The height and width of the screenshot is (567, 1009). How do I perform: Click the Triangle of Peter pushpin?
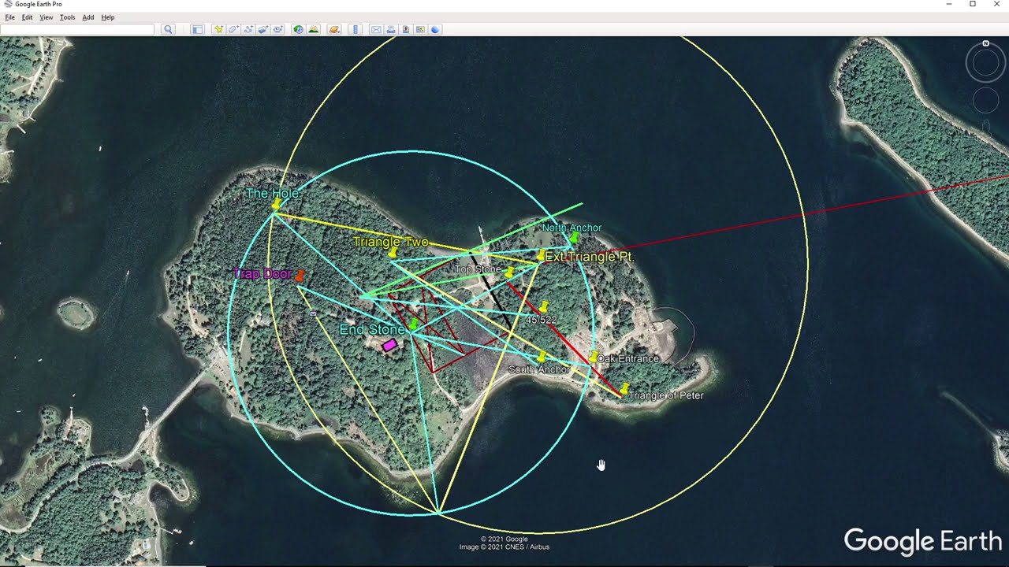[x=624, y=389]
